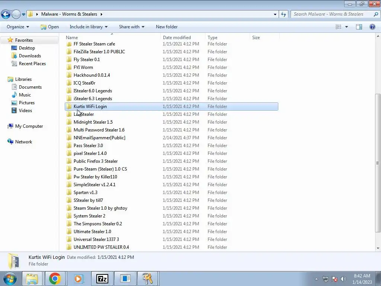Open the Videos library
The height and width of the screenshot is (286, 381).
click(25, 110)
